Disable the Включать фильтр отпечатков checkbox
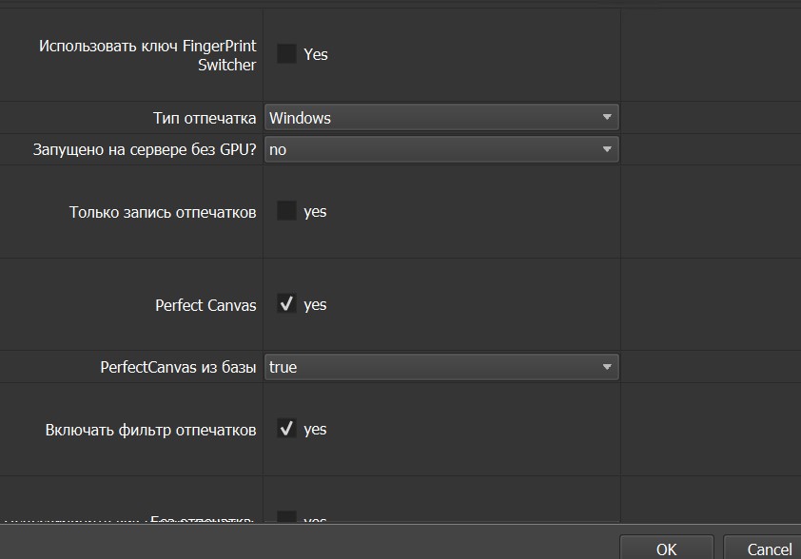 [x=286, y=429]
